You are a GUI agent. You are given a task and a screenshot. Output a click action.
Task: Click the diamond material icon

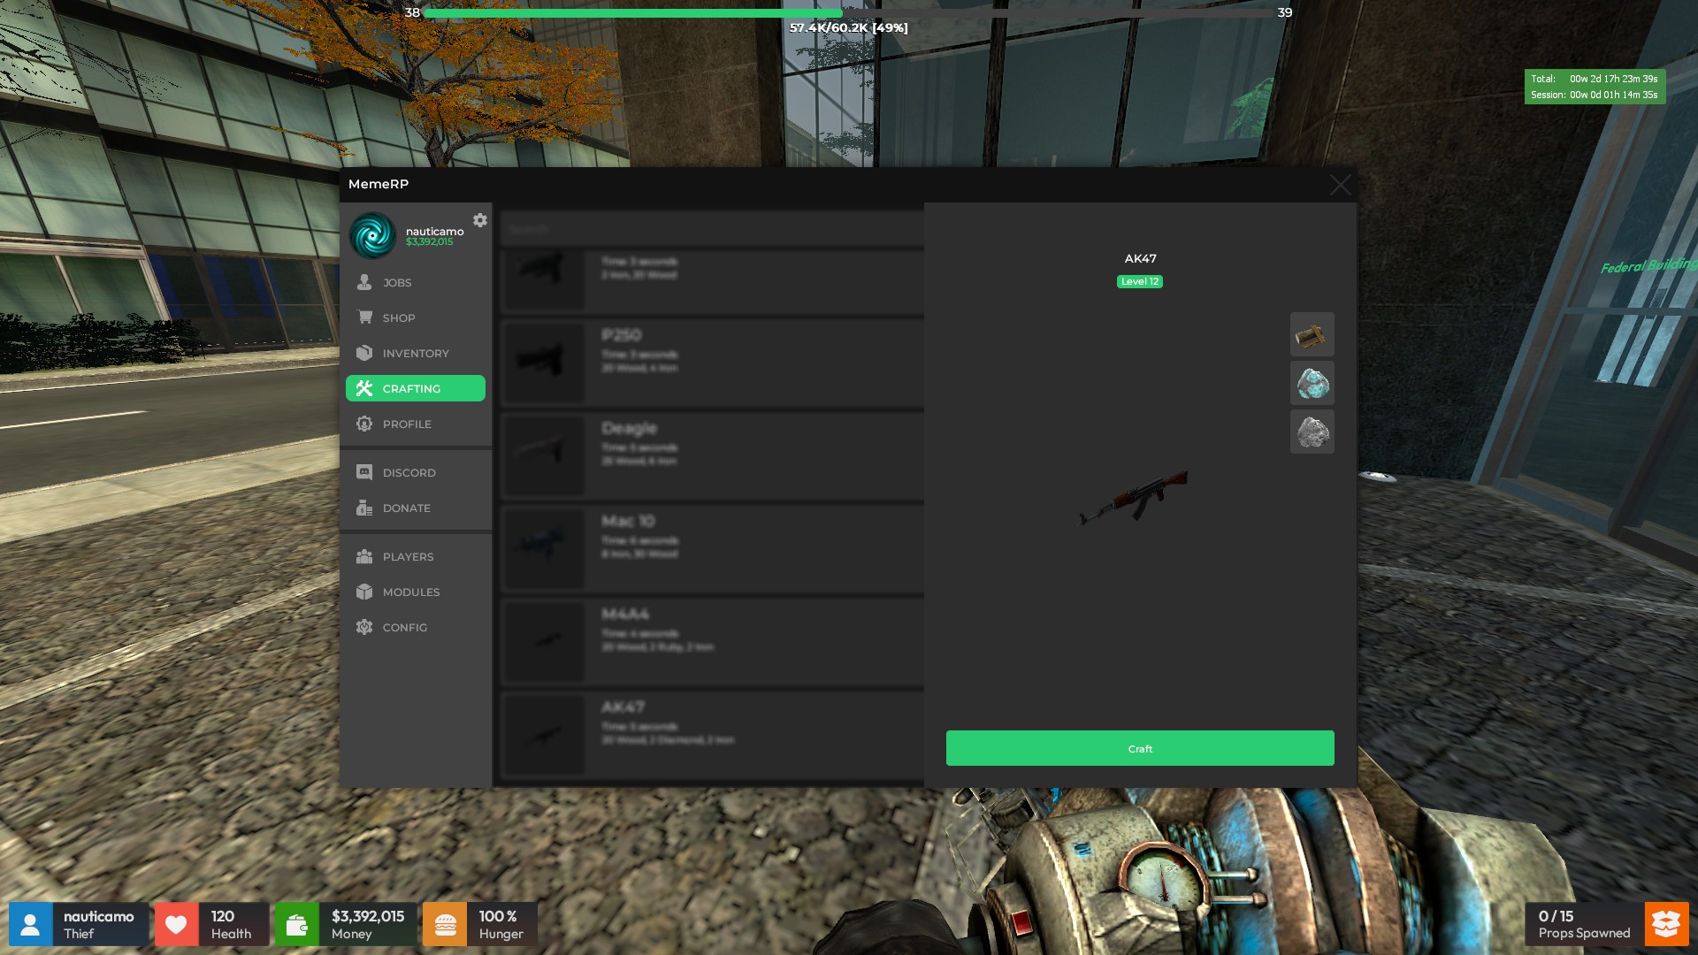click(x=1312, y=383)
